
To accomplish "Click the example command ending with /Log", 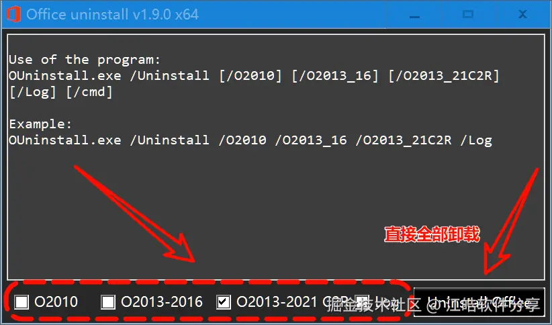I will coord(250,140).
